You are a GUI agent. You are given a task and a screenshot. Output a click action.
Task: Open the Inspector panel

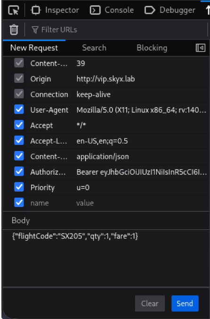tap(55, 10)
